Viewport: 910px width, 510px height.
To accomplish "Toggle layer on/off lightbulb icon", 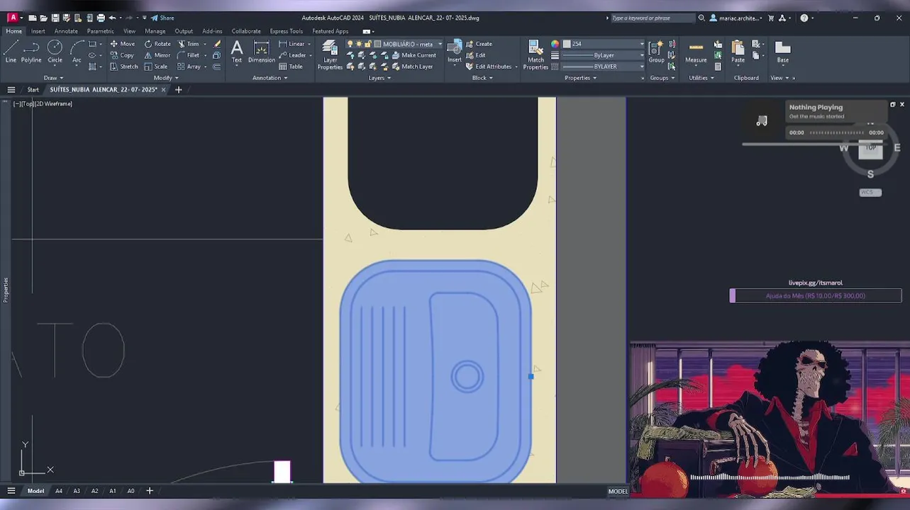I will click(350, 44).
